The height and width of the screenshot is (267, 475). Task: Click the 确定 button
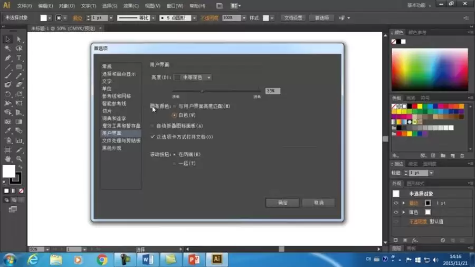[282, 203]
